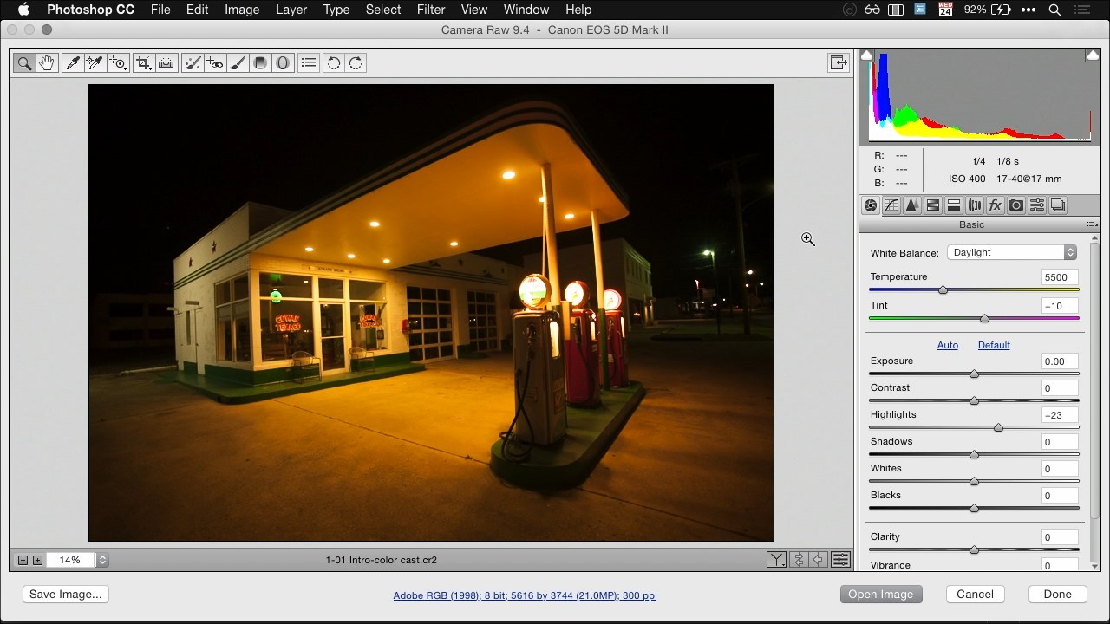The height and width of the screenshot is (624, 1110).
Task: Open the Photoshop CC application menu
Action: [x=90, y=10]
